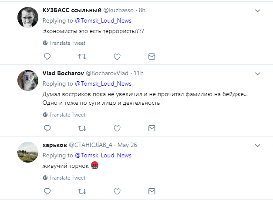Retweet the КУЗБАСС ссыльный tweet
The width and height of the screenshot is (273, 200).
tap(81, 57)
